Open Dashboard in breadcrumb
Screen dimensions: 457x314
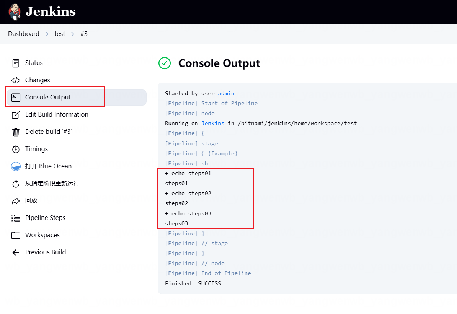[24, 34]
